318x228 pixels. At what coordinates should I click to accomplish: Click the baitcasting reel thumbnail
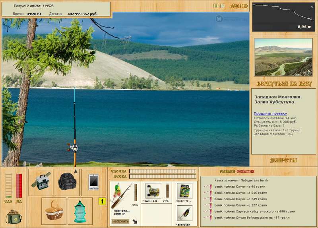[x=153, y=191]
